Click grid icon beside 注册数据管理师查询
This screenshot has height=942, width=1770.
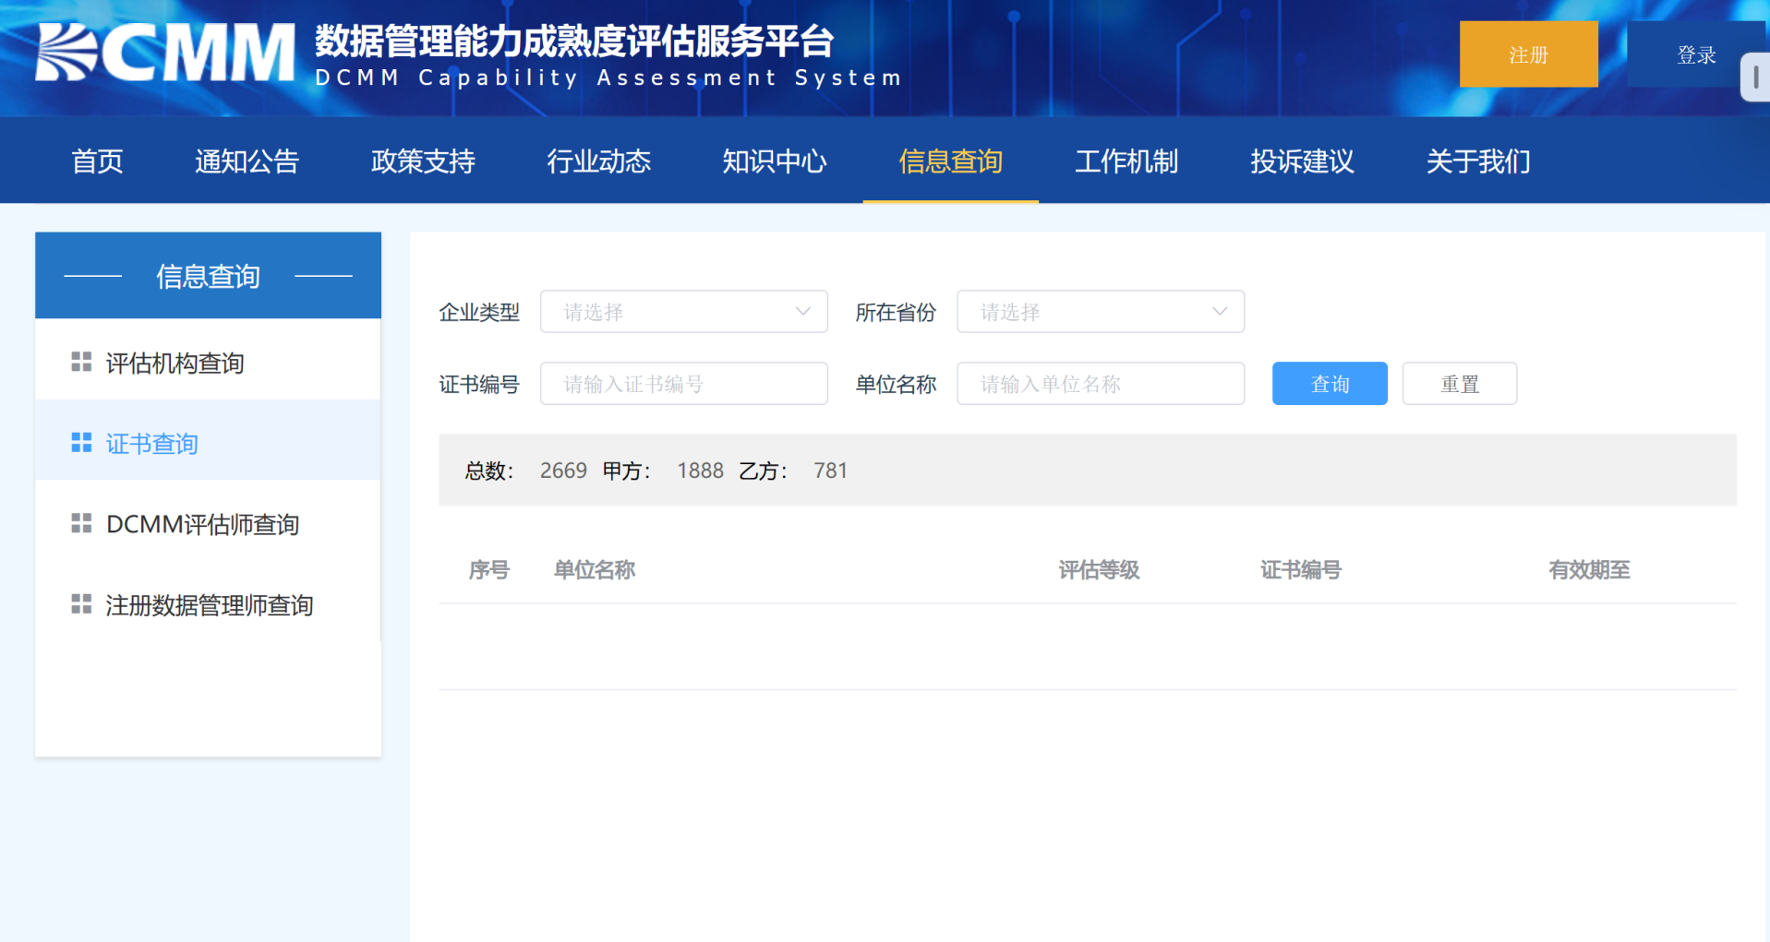pos(81,604)
